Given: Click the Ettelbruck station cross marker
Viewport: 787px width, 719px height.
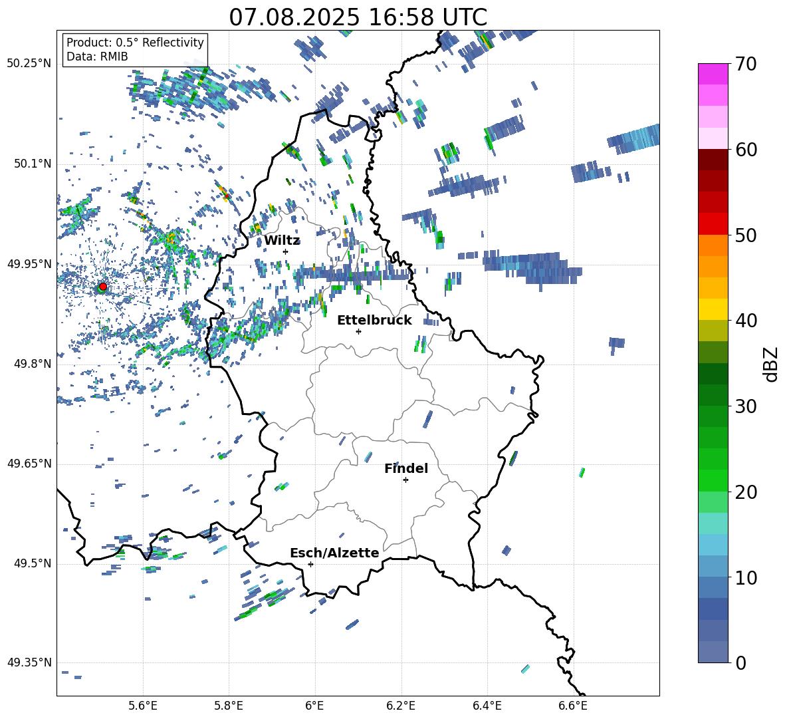Looking at the screenshot, I should click(x=358, y=331).
